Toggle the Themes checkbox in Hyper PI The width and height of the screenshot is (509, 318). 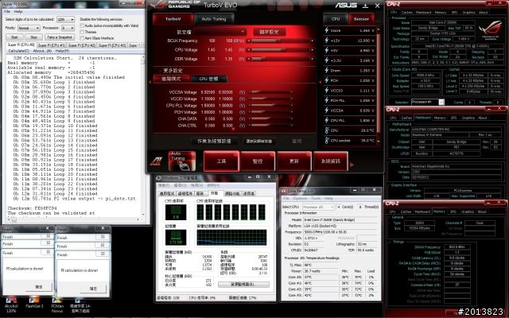[x=83, y=32]
